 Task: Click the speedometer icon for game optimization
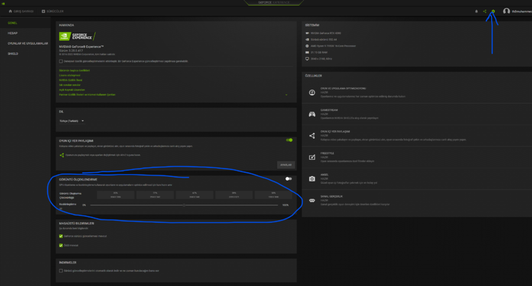(x=312, y=93)
